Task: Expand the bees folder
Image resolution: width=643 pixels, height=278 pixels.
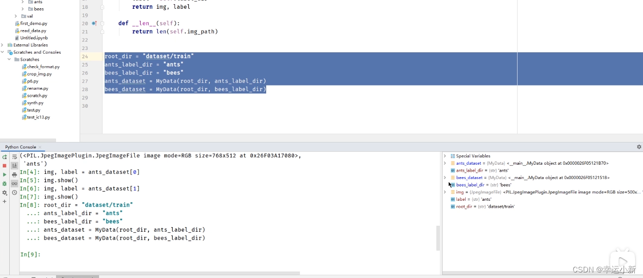Action: (23, 9)
